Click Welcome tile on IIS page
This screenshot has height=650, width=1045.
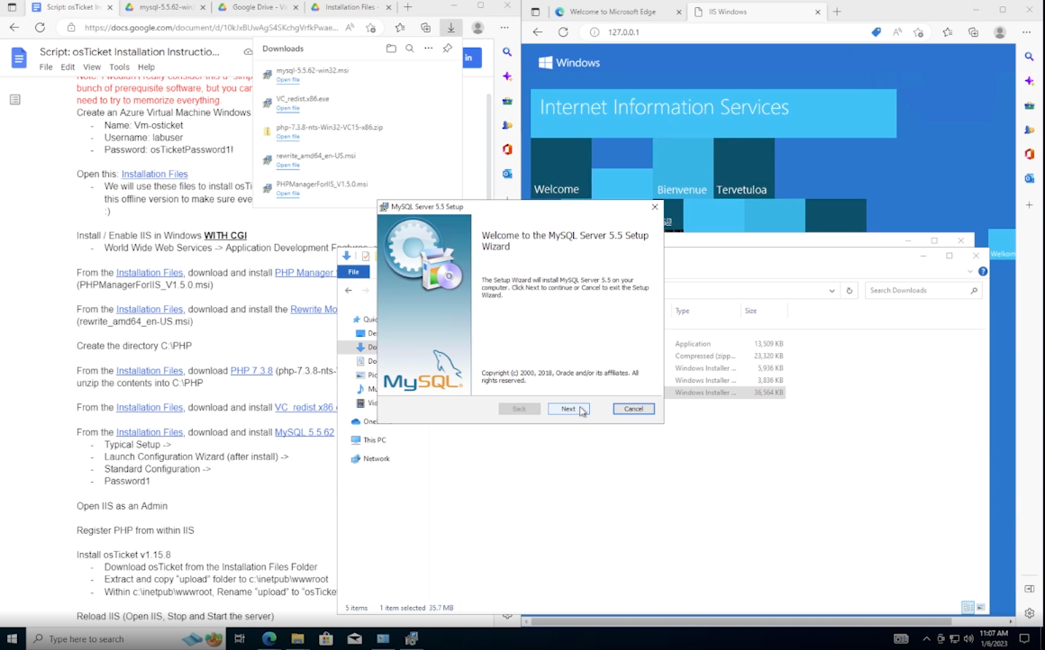click(560, 168)
